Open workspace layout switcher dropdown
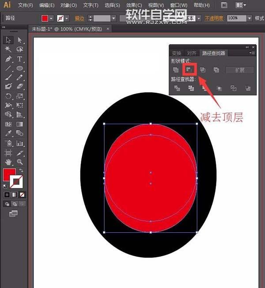This screenshot has height=288, width=265. click(241, 5)
